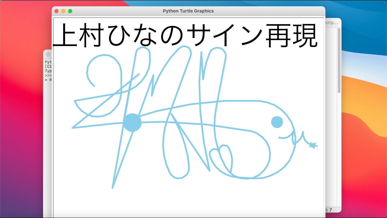The height and width of the screenshot is (218, 387).
Task: Click the vertical scrollbar in script window
Action: pos(339,61)
